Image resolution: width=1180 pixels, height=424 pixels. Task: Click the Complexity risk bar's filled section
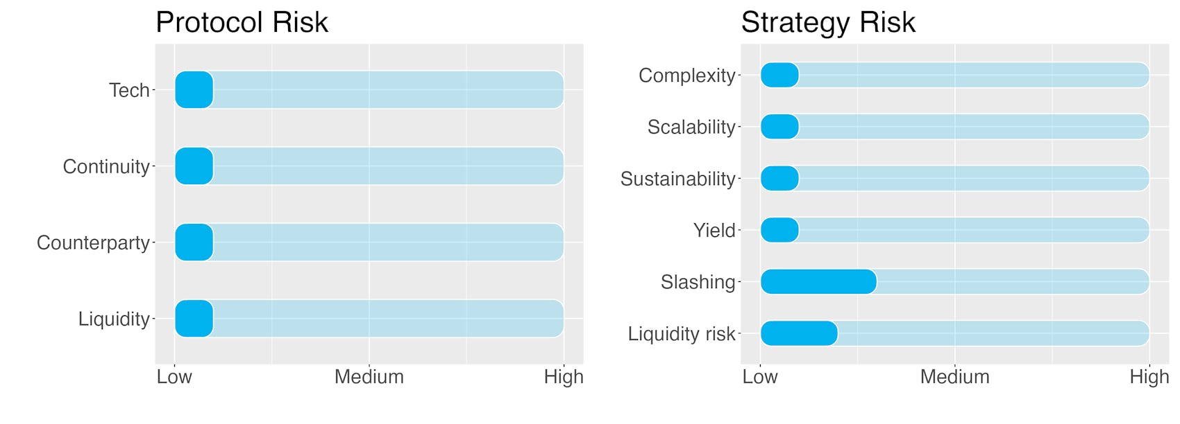click(x=779, y=75)
